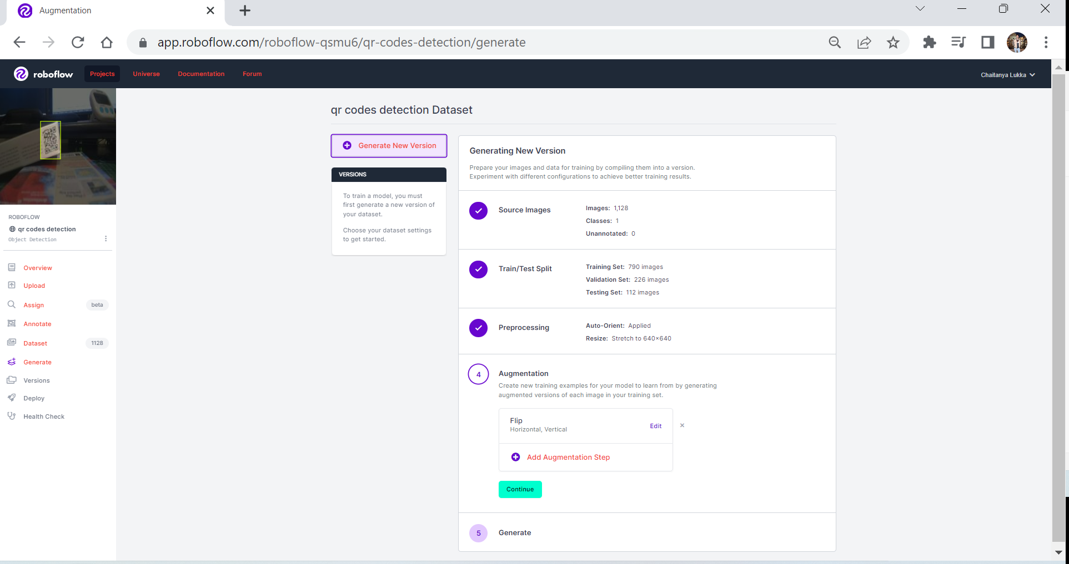
Task: Remove the Flip augmentation step
Action: 682,425
